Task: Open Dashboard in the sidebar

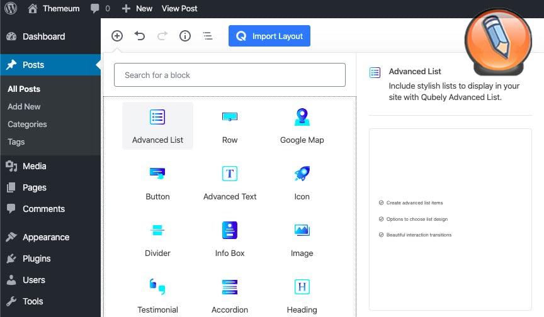Action: click(50, 36)
